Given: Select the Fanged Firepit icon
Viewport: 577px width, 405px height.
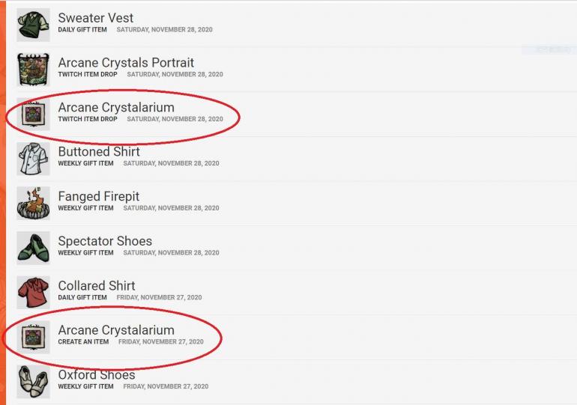Looking at the screenshot, I should tap(33, 203).
